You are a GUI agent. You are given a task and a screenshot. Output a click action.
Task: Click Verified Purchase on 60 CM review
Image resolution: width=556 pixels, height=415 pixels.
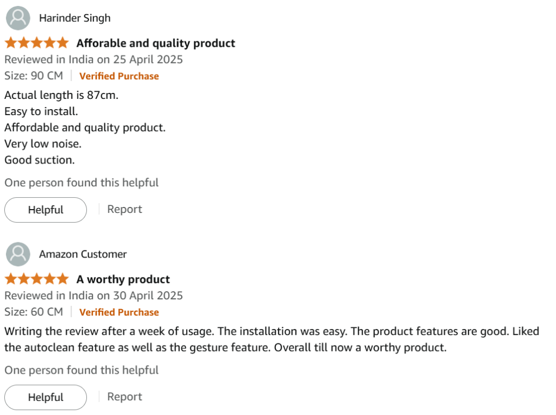point(119,312)
